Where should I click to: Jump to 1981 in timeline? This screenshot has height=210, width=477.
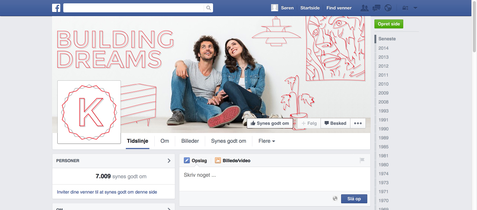[383, 156]
